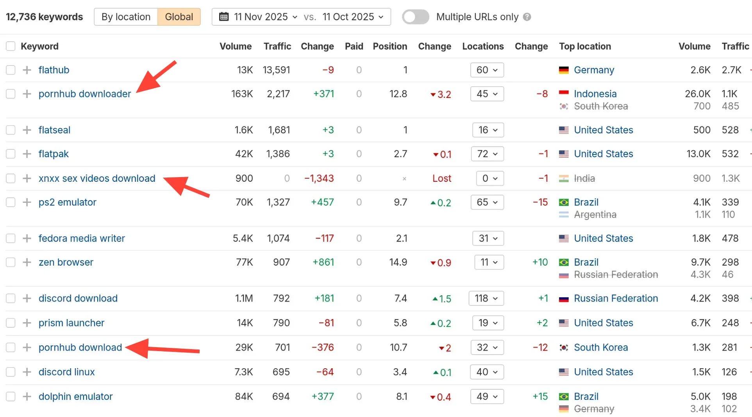
Task: Enable the Multiple URLs only toggle
Action: tap(415, 17)
